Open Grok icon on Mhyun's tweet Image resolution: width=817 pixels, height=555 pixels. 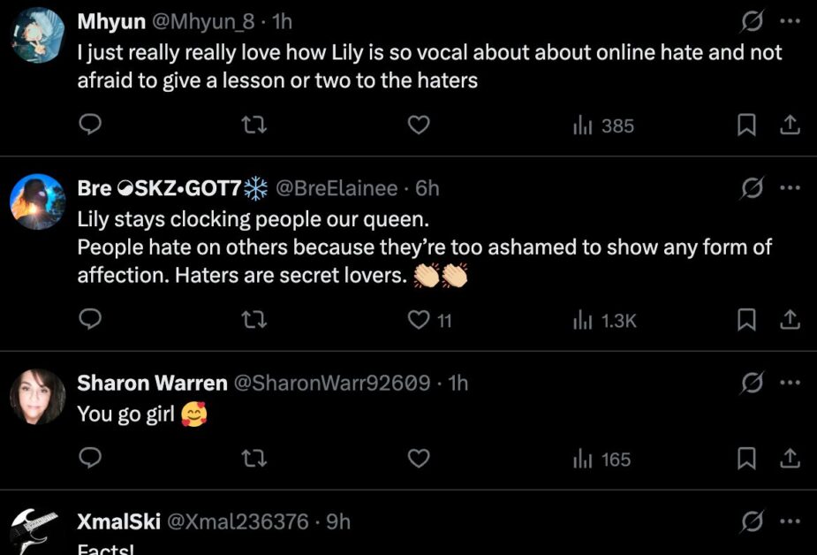pos(753,21)
